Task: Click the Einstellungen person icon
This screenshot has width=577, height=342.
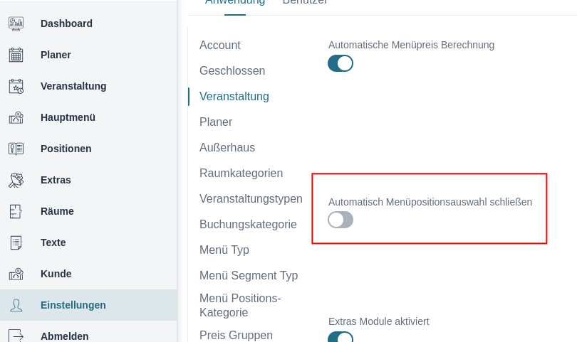Action: [x=16, y=305]
